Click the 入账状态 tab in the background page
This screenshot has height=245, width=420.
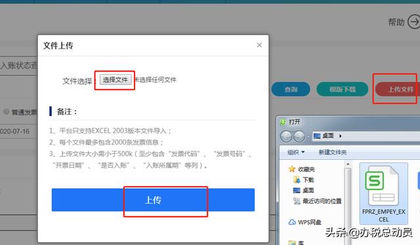click(x=18, y=66)
